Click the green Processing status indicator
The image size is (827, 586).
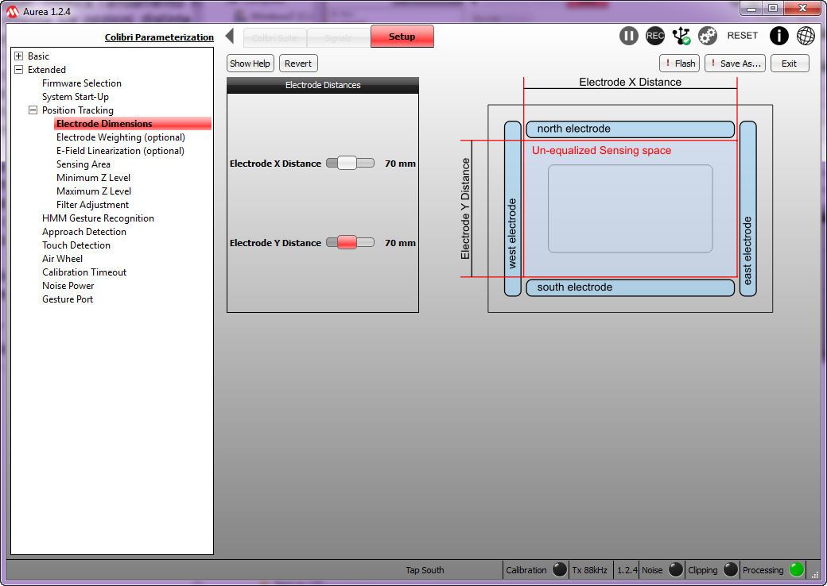tap(797, 569)
